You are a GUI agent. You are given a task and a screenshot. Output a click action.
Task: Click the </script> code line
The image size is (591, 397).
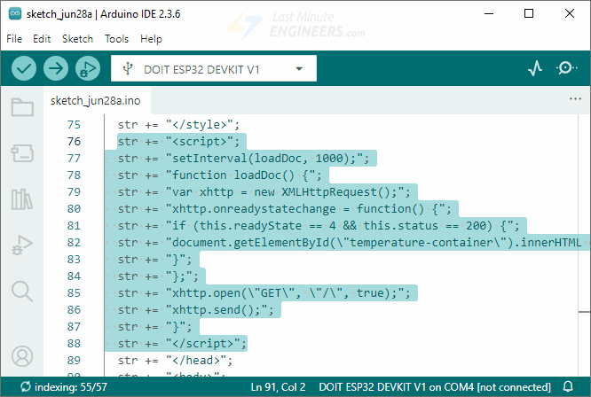pos(182,343)
